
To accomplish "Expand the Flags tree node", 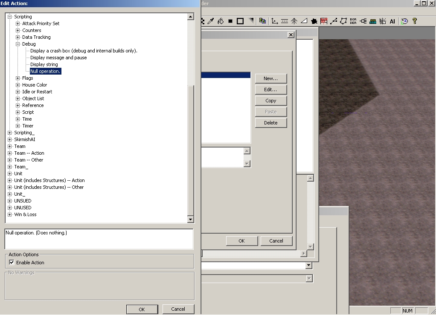I will point(18,78).
